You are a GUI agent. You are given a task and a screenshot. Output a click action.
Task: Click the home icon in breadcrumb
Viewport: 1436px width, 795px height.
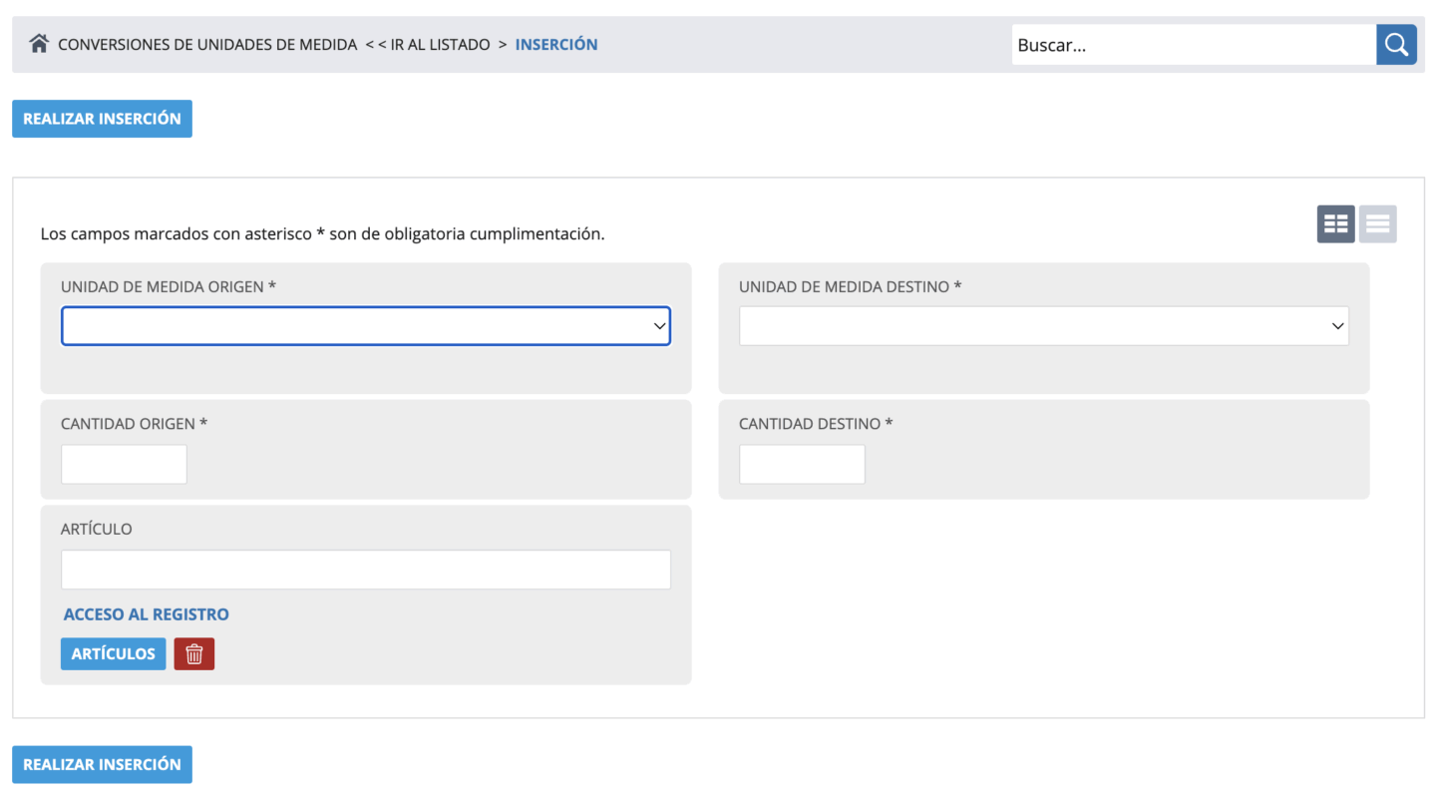click(x=39, y=44)
